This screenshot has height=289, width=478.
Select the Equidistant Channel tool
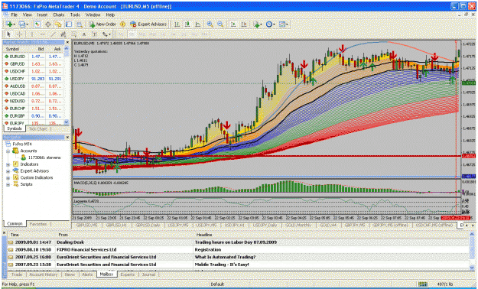(x=63, y=34)
